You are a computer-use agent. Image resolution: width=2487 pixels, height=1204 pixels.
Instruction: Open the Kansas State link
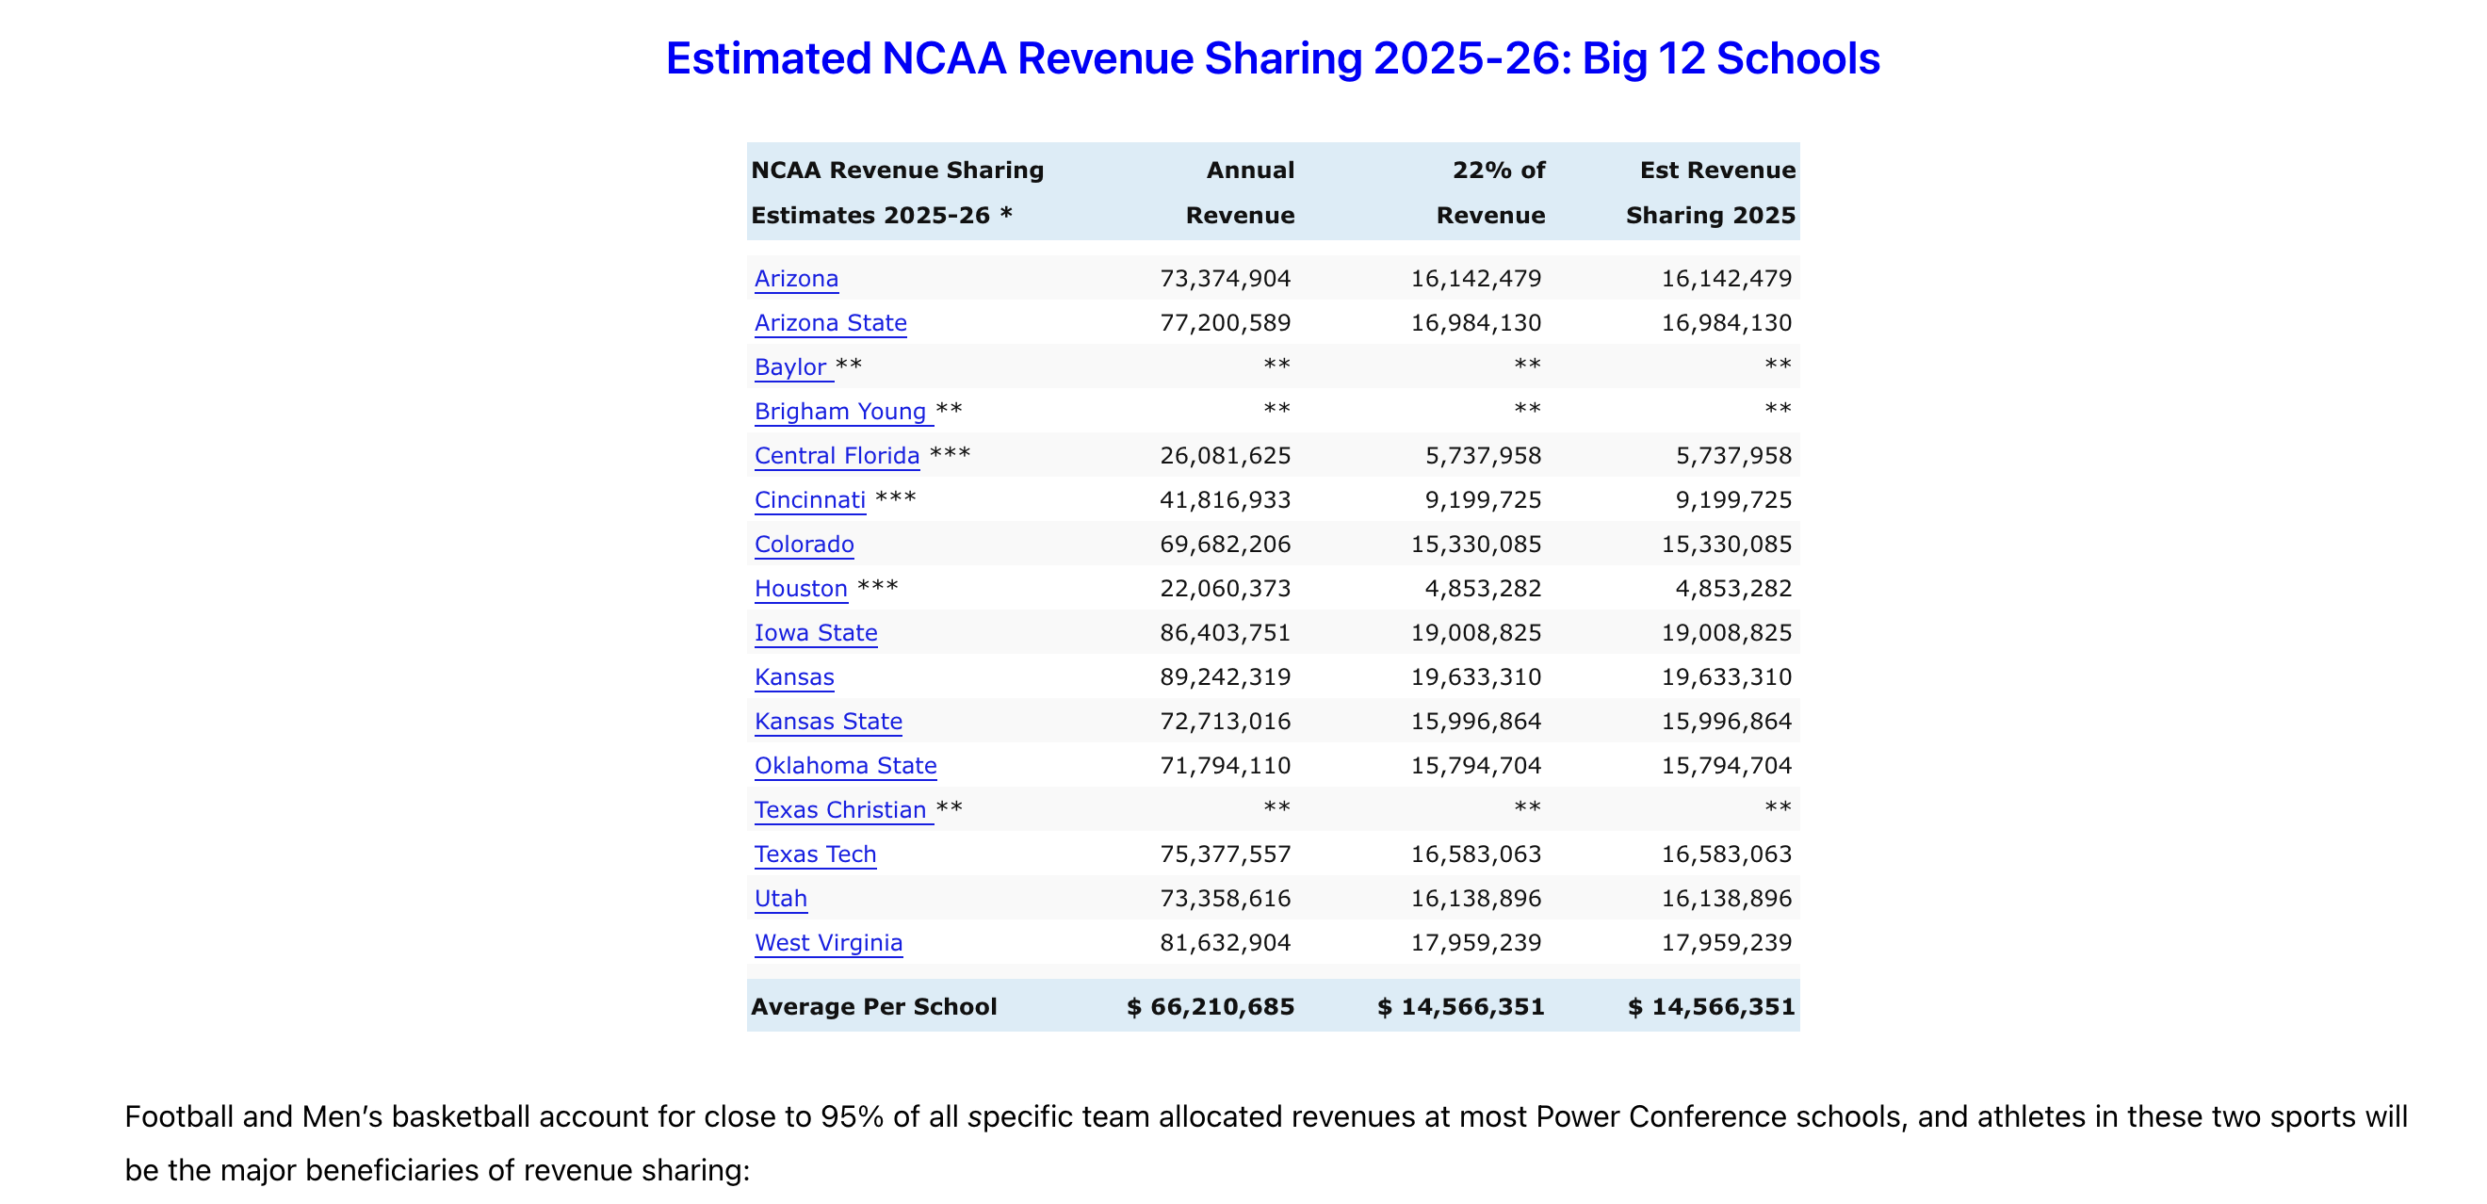click(x=828, y=723)
